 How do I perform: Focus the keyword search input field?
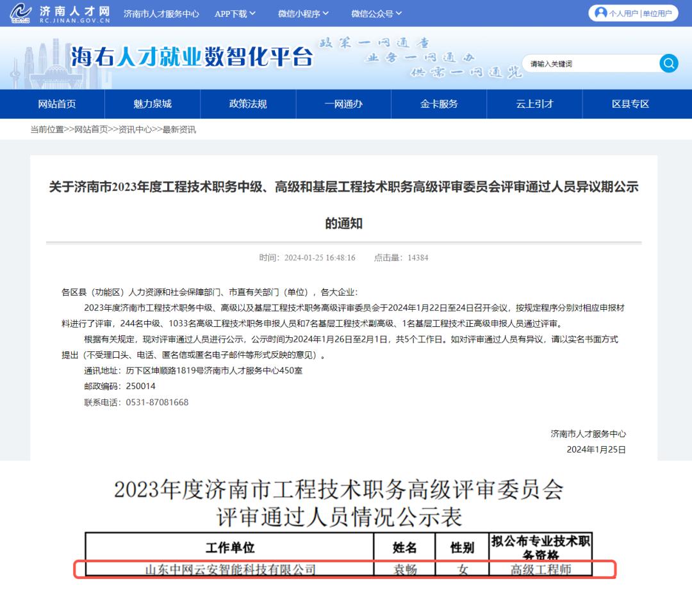(x=589, y=63)
